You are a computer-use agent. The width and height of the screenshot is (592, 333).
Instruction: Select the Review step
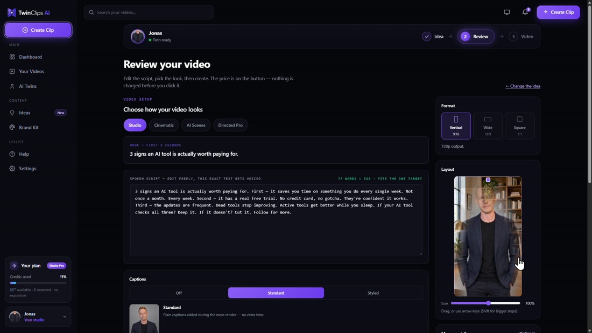pos(476,37)
